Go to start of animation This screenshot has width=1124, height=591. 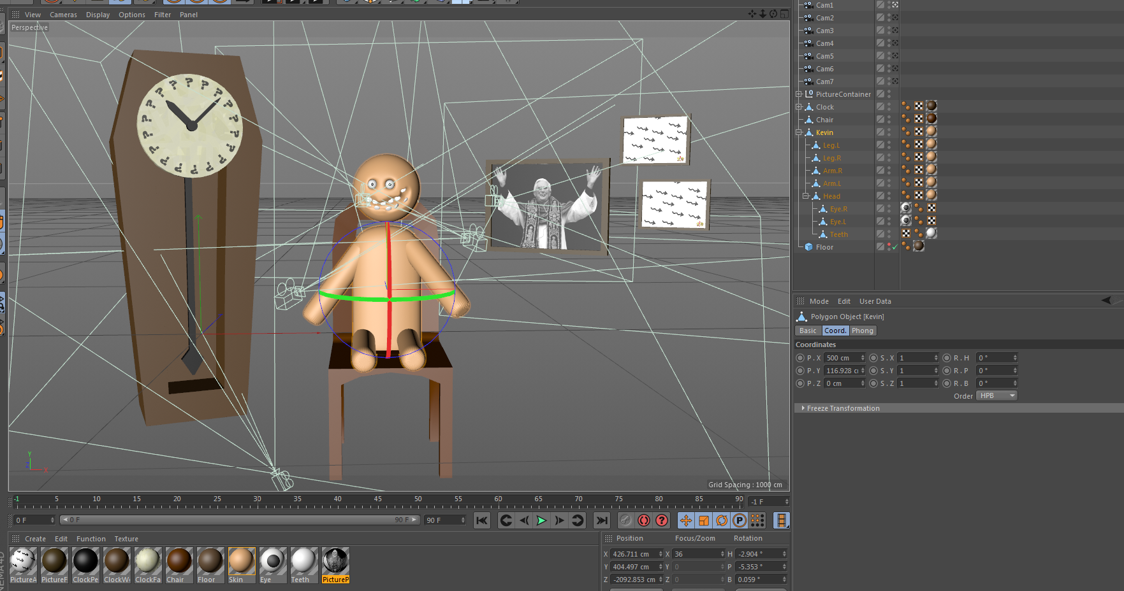click(482, 520)
